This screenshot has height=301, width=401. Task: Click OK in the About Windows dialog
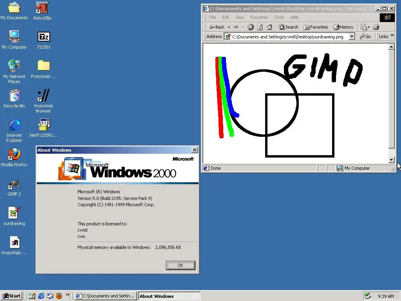(181, 265)
